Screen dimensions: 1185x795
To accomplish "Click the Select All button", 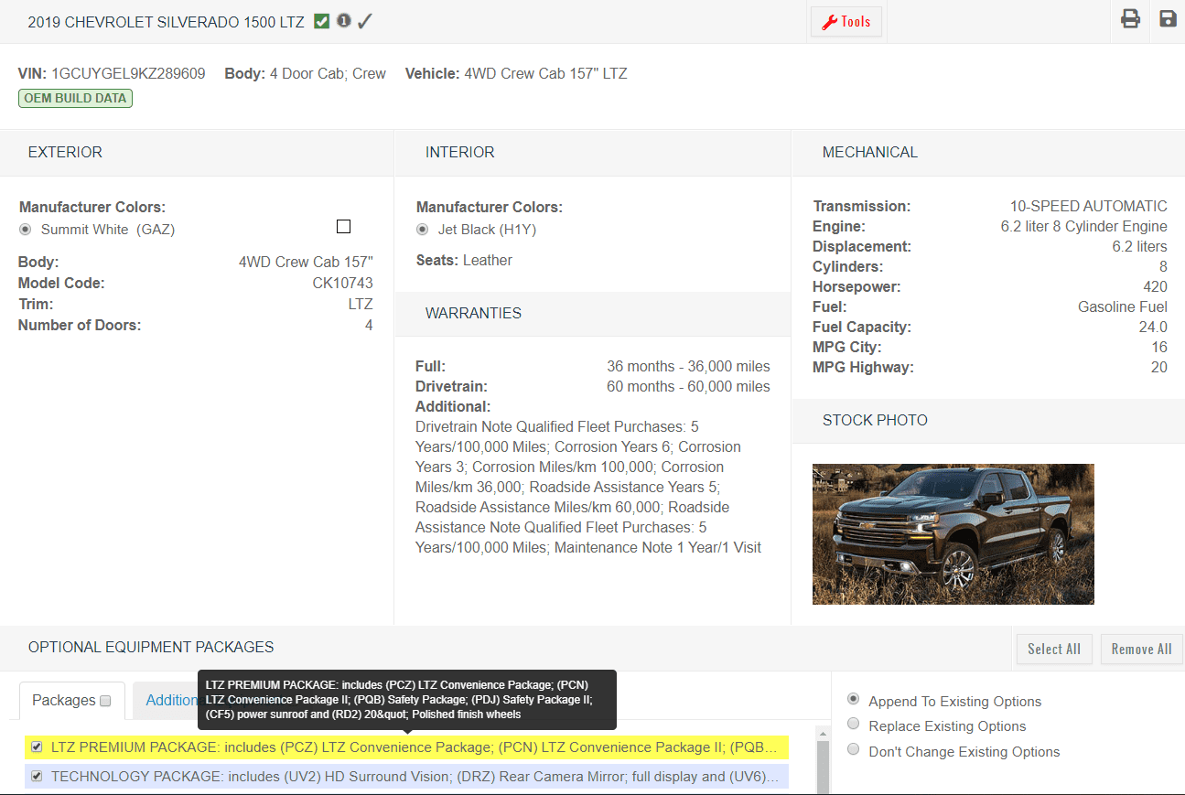I will coord(1054,649).
